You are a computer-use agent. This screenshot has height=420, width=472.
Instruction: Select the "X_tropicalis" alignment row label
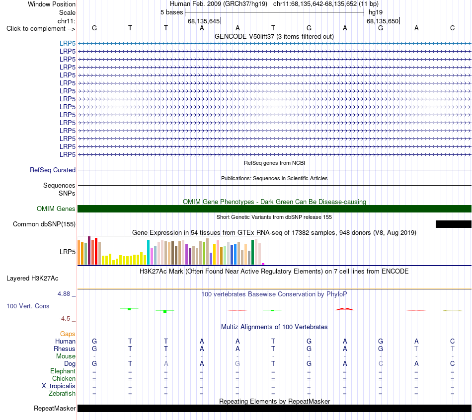[59, 386]
